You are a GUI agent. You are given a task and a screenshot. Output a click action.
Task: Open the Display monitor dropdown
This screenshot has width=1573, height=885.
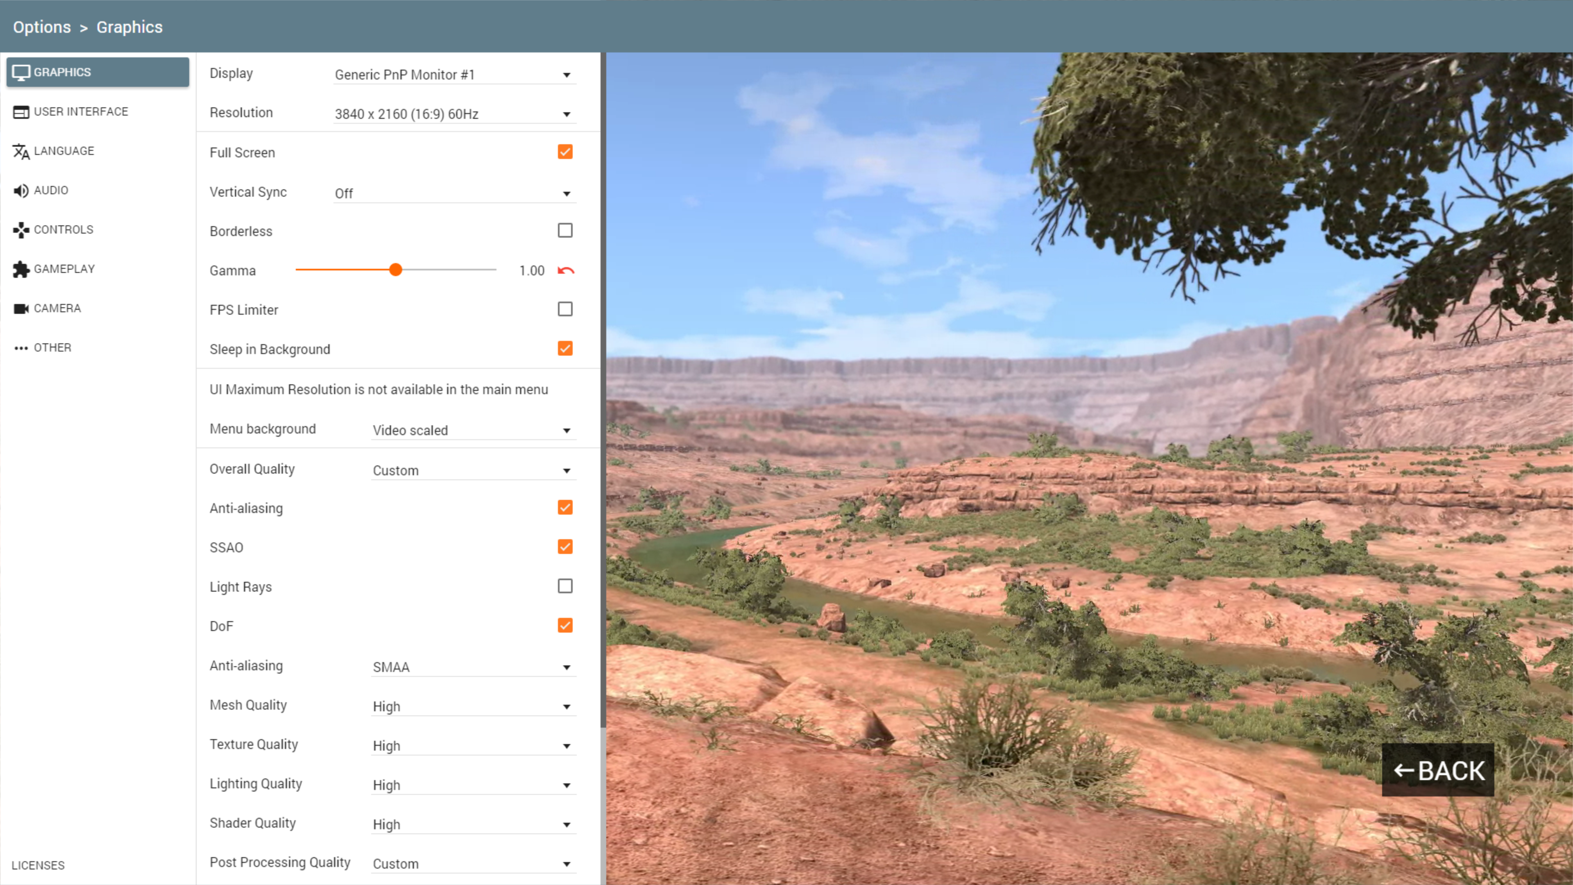454,75
